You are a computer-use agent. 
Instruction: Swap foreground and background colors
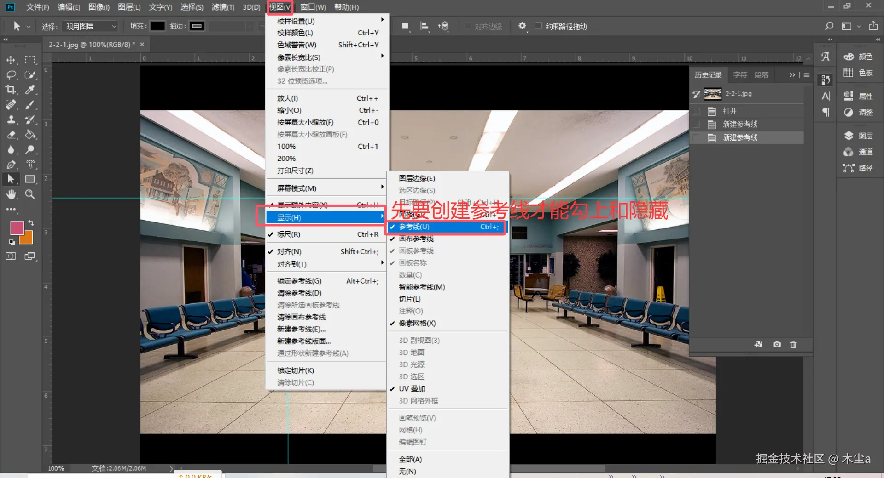click(31, 223)
